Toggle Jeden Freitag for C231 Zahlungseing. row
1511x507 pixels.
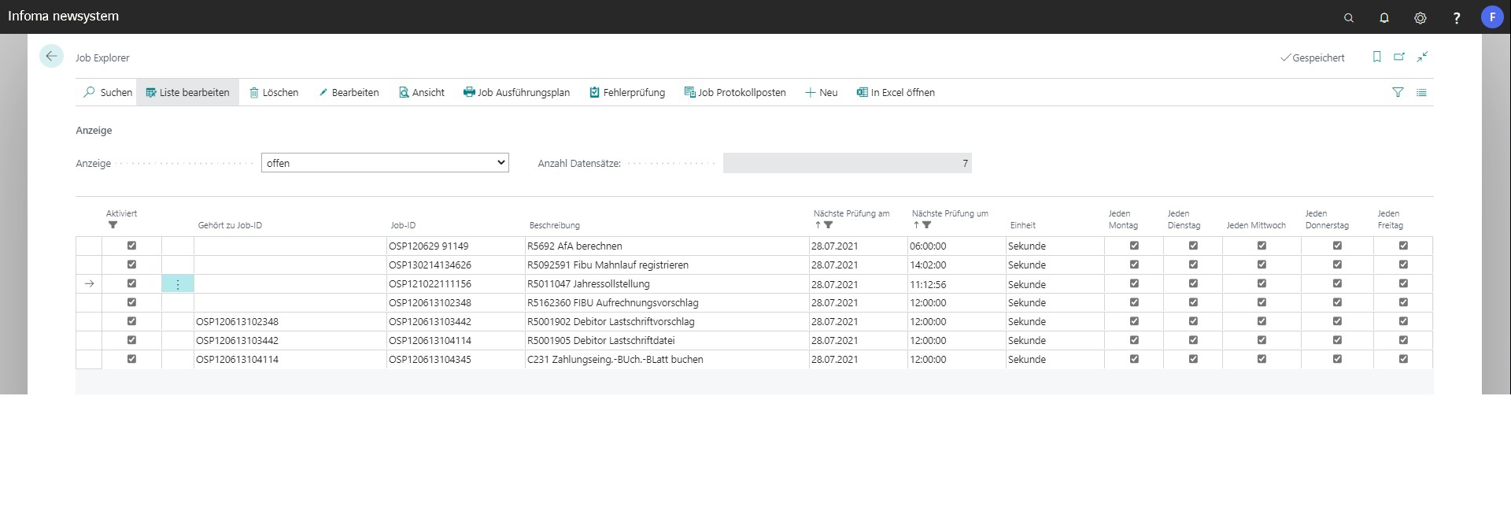[1403, 359]
